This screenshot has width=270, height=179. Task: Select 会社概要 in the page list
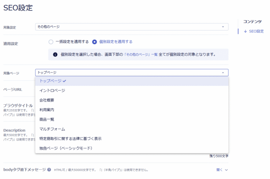(47, 100)
